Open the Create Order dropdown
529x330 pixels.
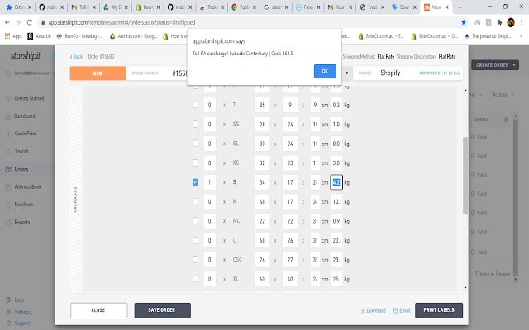click(x=495, y=65)
